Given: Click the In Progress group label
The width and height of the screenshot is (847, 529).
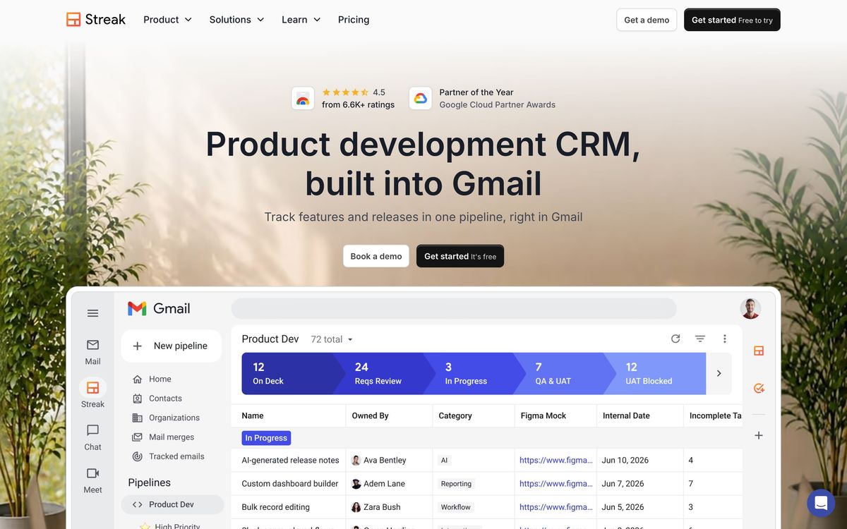Looking at the screenshot, I should 266,438.
